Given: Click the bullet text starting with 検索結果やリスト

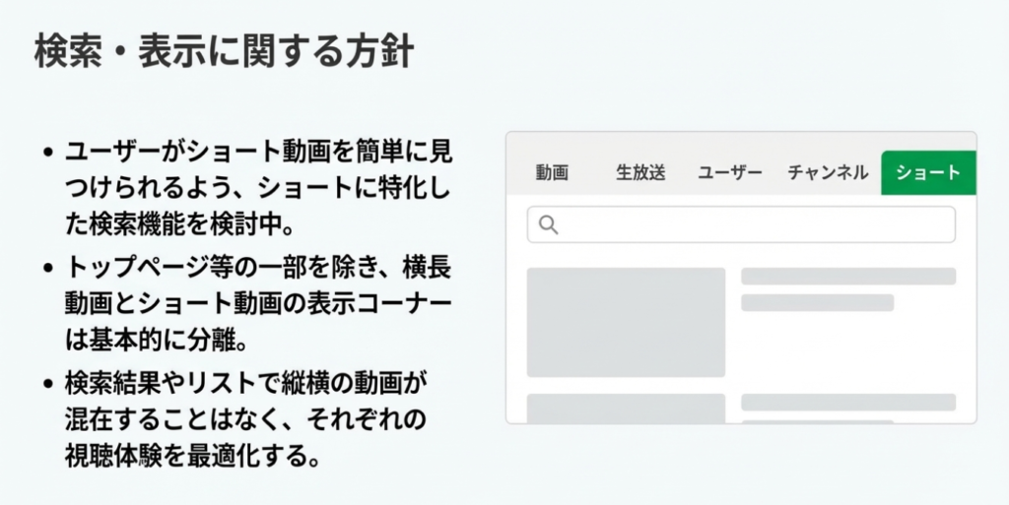Looking at the screenshot, I should coord(246,419).
